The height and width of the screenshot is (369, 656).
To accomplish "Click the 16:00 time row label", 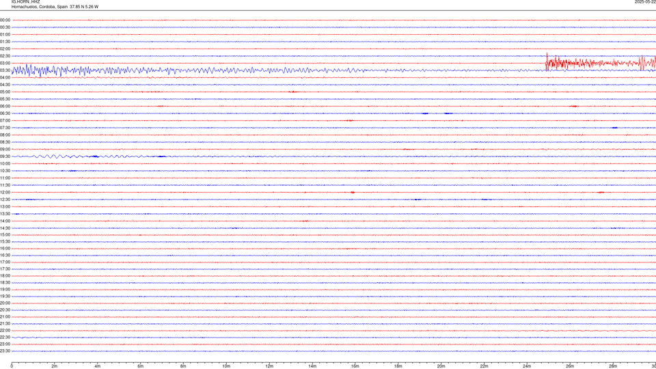I will pyautogui.click(x=5, y=249).
